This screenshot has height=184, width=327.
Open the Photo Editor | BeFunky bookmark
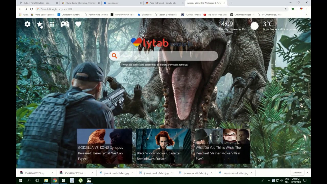(x=42, y=15)
